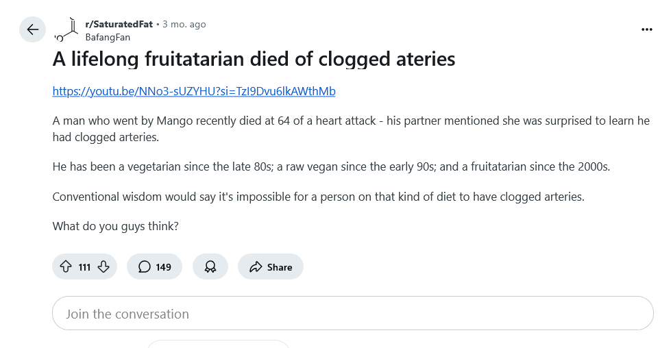Screen dimensions: 671x348
Task: Click the 111 vote score count
Action: point(84,267)
